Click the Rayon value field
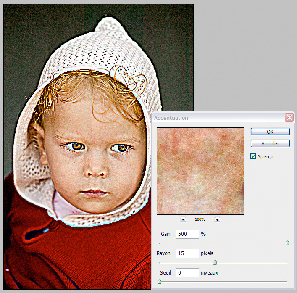This screenshot has width=297, height=293. click(187, 253)
